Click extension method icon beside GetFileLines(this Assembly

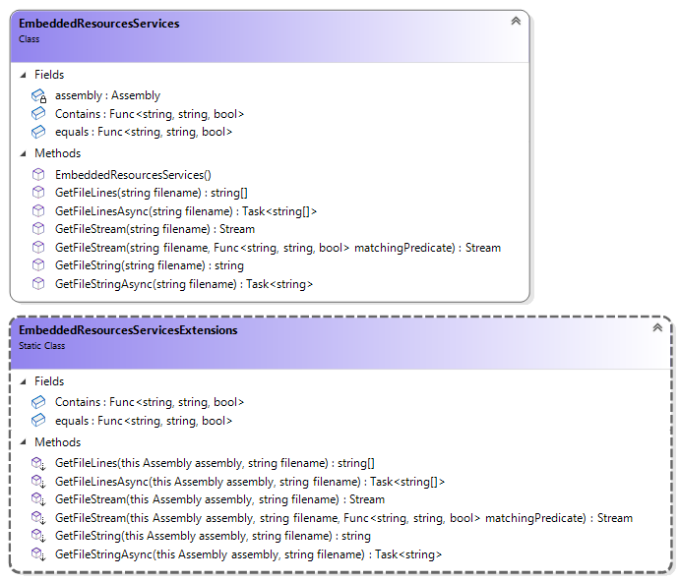[x=38, y=463]
